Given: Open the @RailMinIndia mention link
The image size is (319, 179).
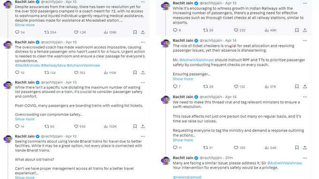Looking at the screenshot, I should (x=27, y=65).
